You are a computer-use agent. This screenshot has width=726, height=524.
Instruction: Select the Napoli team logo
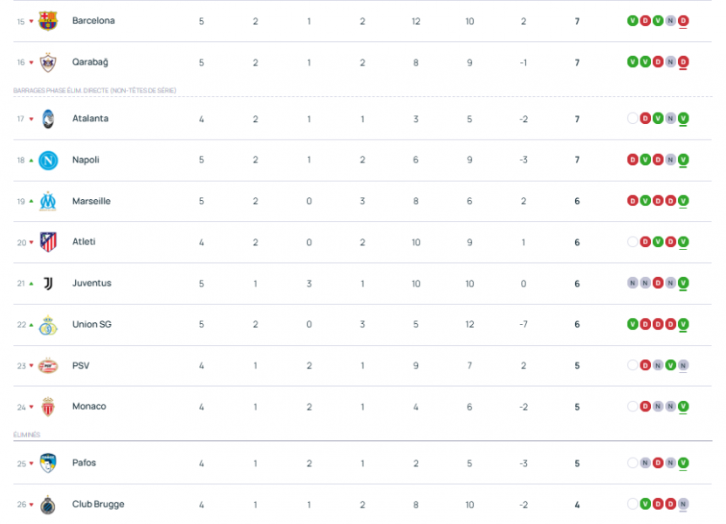pos(46,160)
